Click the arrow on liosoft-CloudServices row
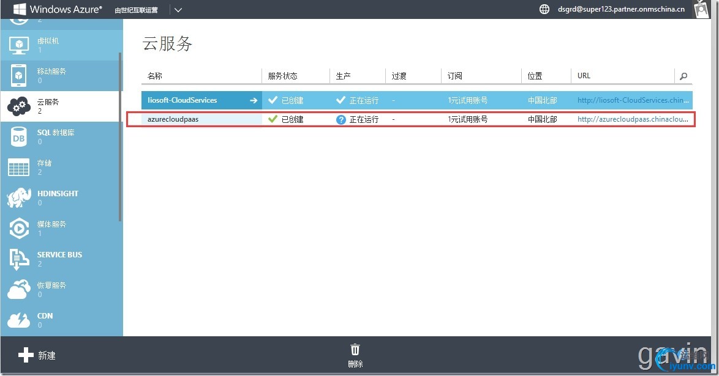 coord(254,100)
